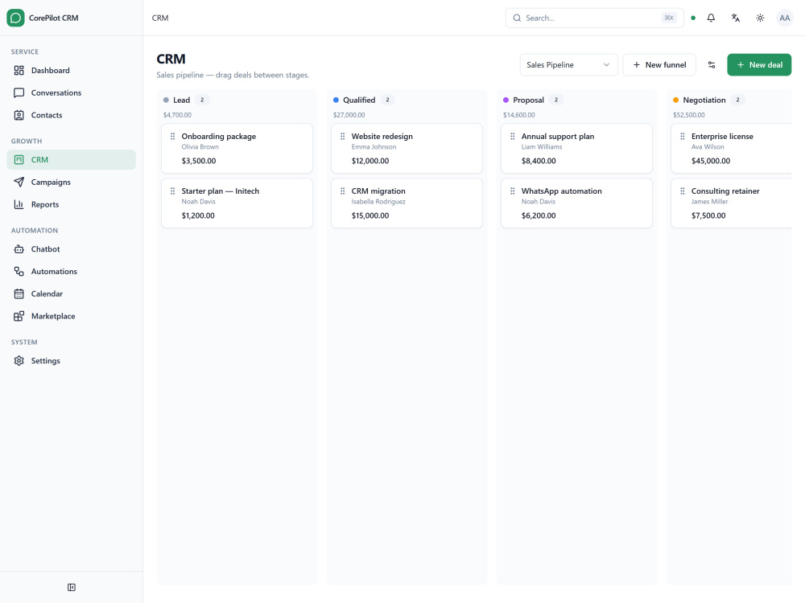Screen dimensions: 805x603
Task: Grab drag handle on CRM migration card
Action: [342, 191]
